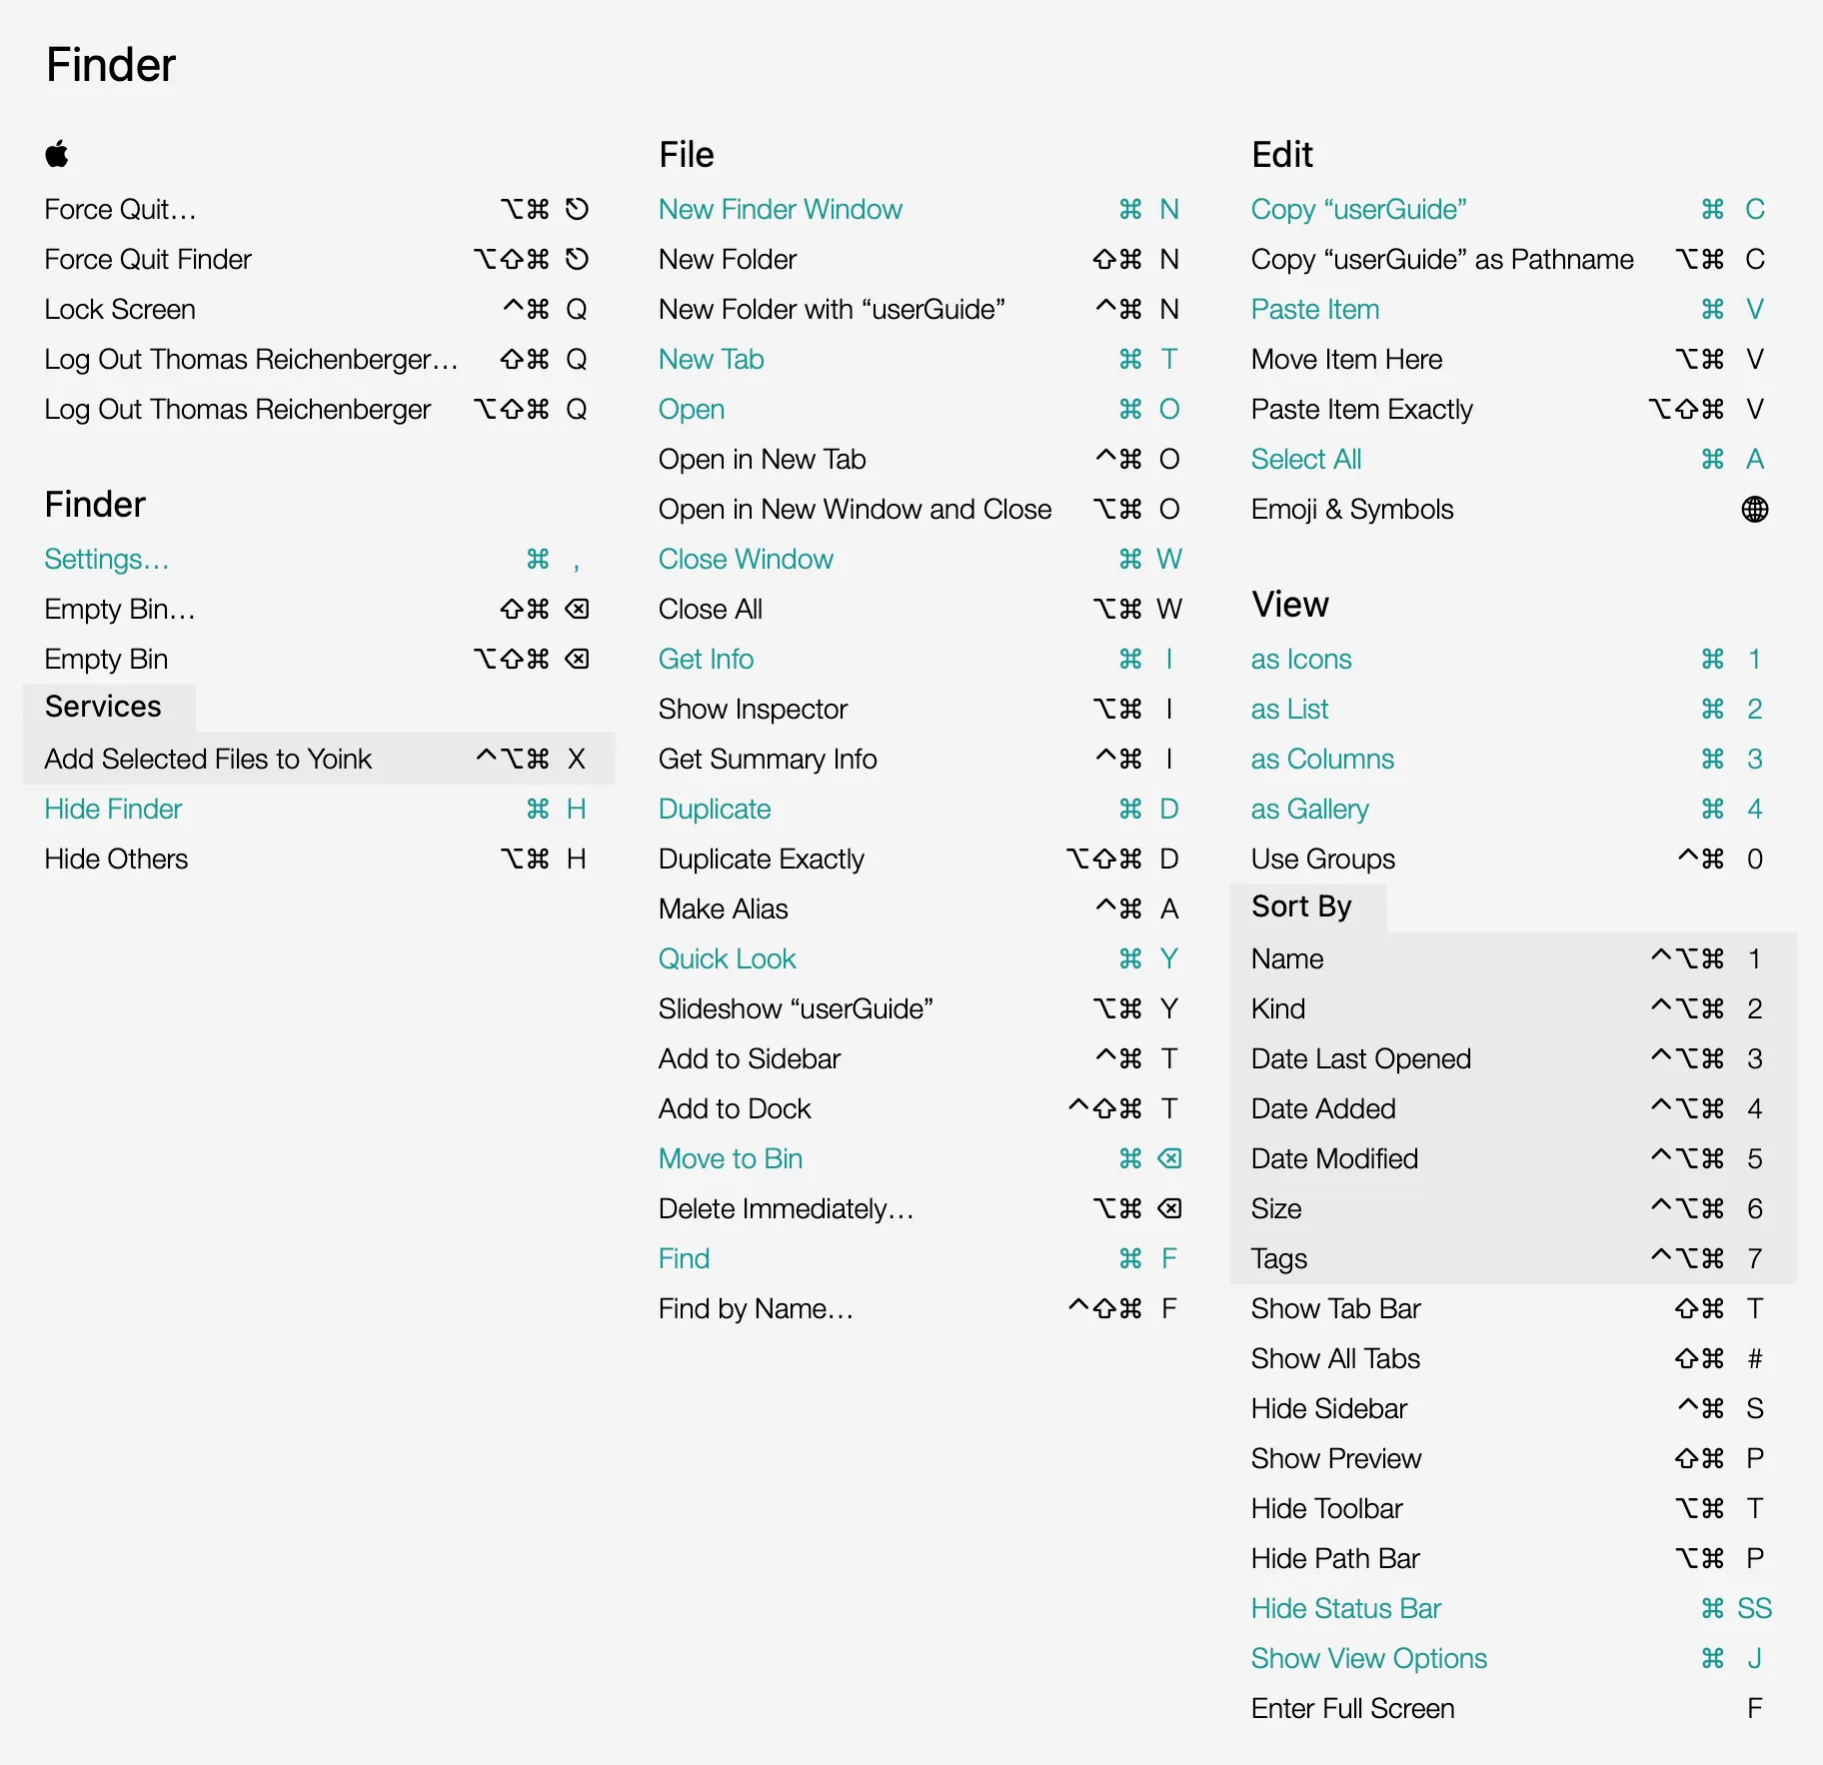Select the File heading
Image resolution: width=1823 pixels, height=1765 pixels.
686,154
